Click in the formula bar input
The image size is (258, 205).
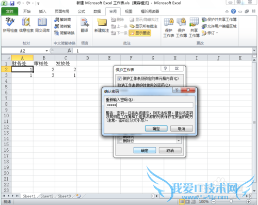(x=163, y=51)
